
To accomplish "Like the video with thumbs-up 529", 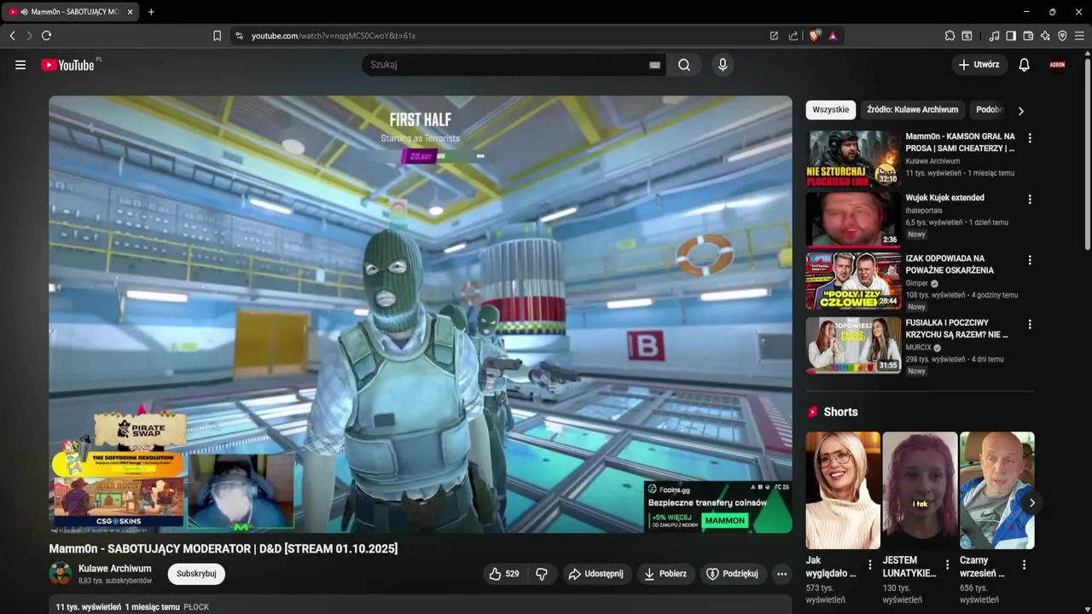I will pyautogui.click(x=504, y=574).
